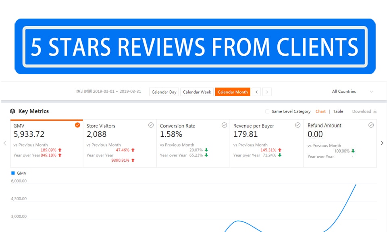Image resolution: width=387 pixels, height=232 pixels.
Task: Click the Key Metrics heading
Action: pos(33,111)
